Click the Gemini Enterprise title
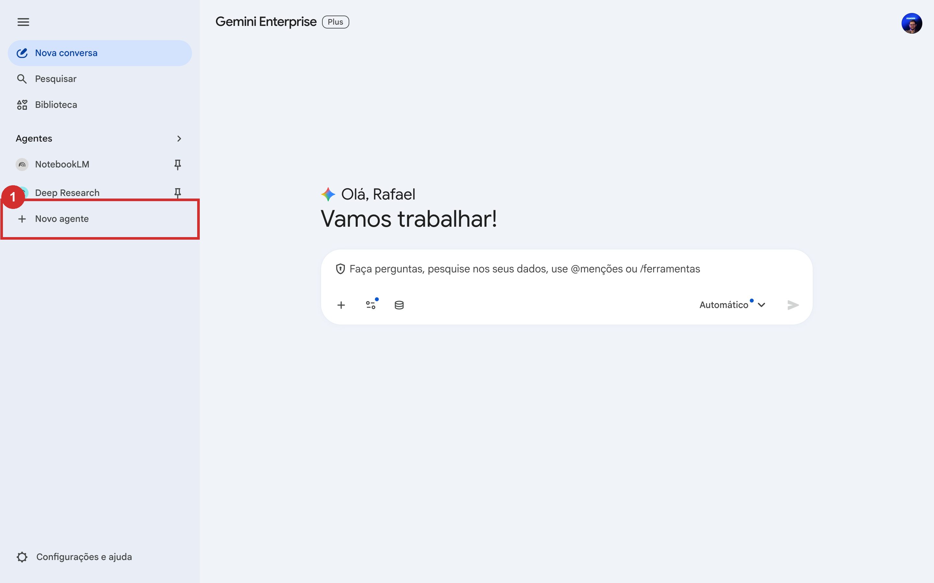This screenshot has width=934, height=583. (266, 22)
